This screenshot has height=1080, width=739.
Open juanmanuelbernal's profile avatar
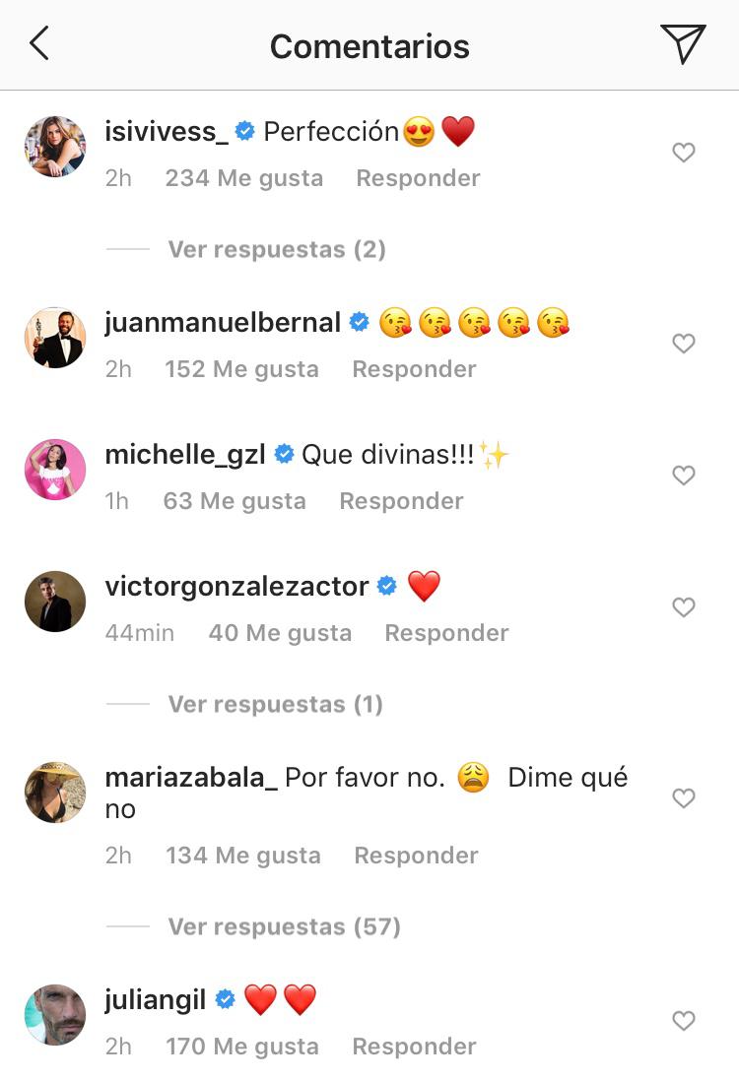point(55,338)
